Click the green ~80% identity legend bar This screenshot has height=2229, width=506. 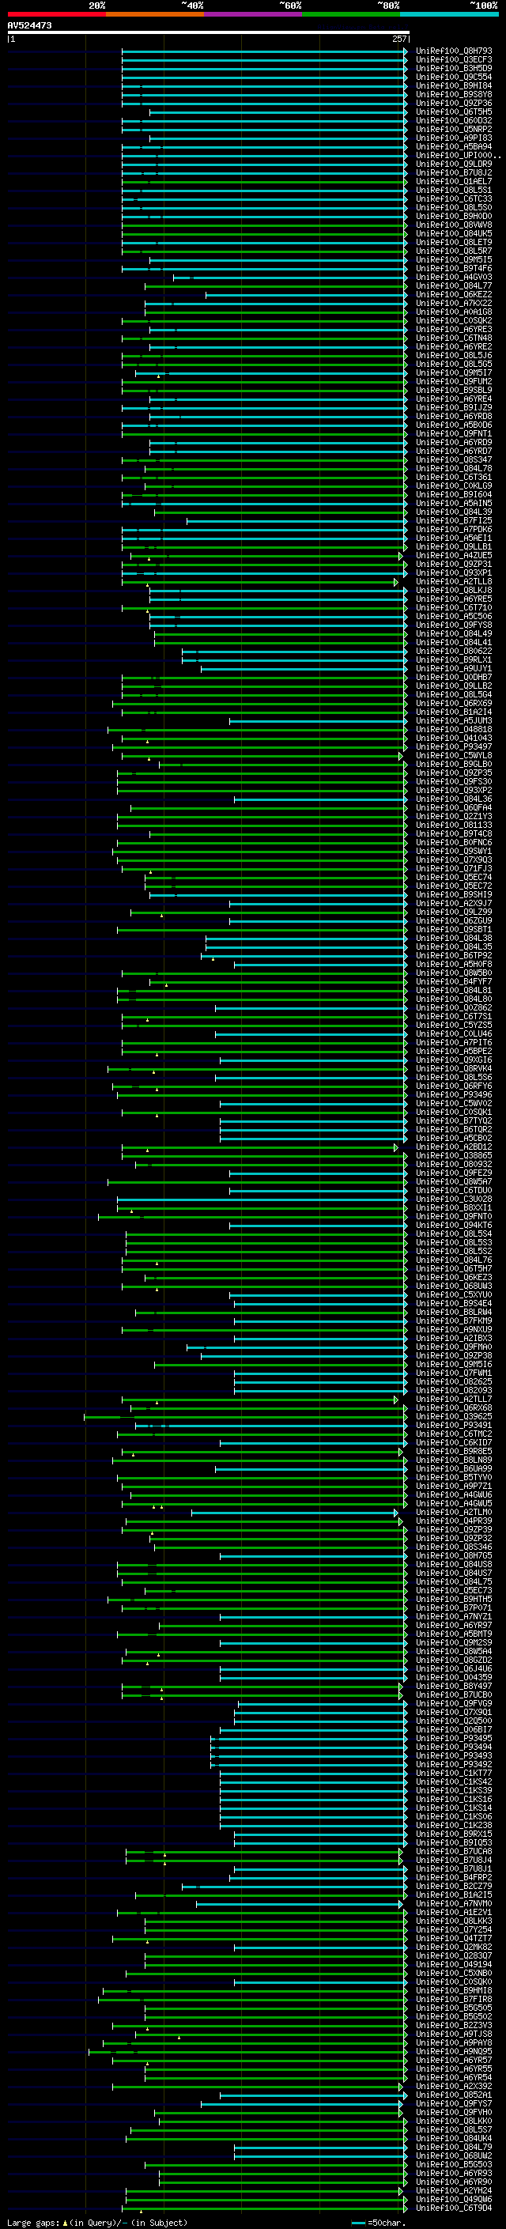point(351,14)
